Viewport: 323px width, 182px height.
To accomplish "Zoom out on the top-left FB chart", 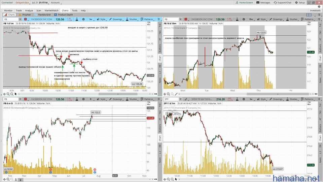I will point(12,94).
